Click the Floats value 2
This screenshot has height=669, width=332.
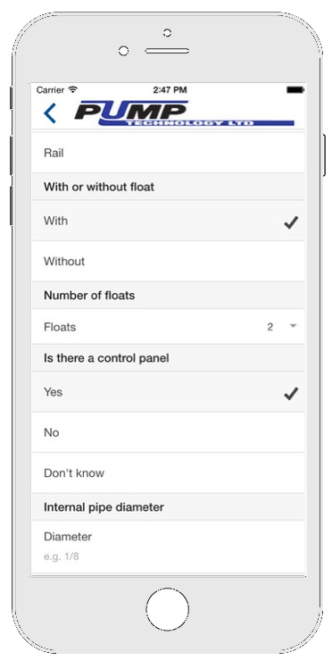click(x=270, y=327)
